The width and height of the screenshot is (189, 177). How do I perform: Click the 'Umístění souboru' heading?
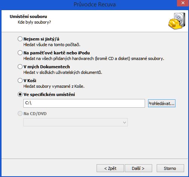click(x=28, y=16)
